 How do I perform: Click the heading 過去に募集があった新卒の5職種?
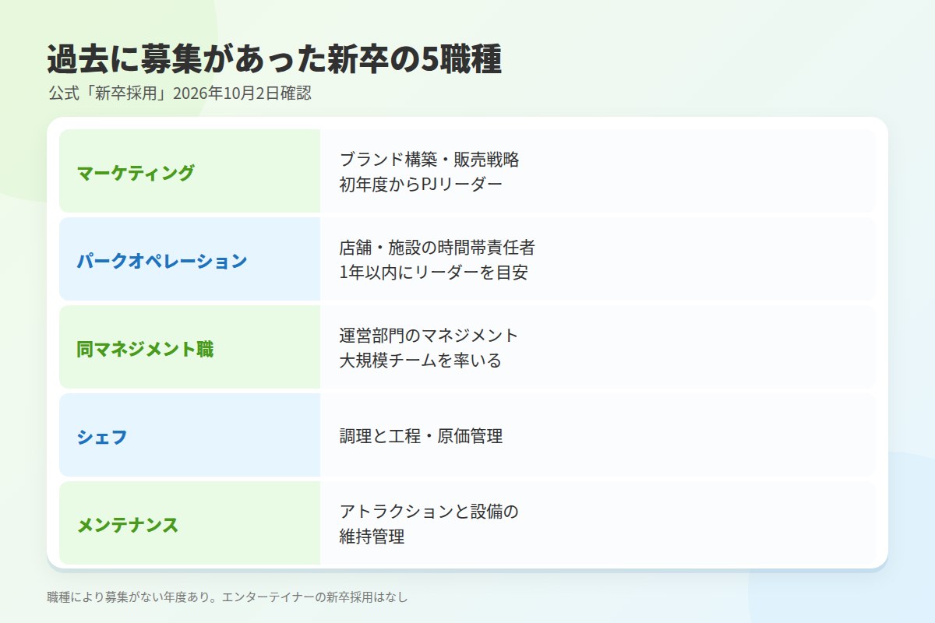click(x=273, y=60)
